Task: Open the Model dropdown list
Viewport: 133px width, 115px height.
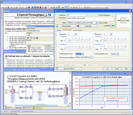Action: click(x=96, y=23)
